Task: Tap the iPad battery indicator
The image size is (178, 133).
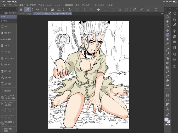Action: click(x=175, y=2)
